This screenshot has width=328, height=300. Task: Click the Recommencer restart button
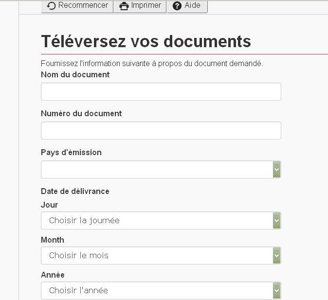coord(77,6)
